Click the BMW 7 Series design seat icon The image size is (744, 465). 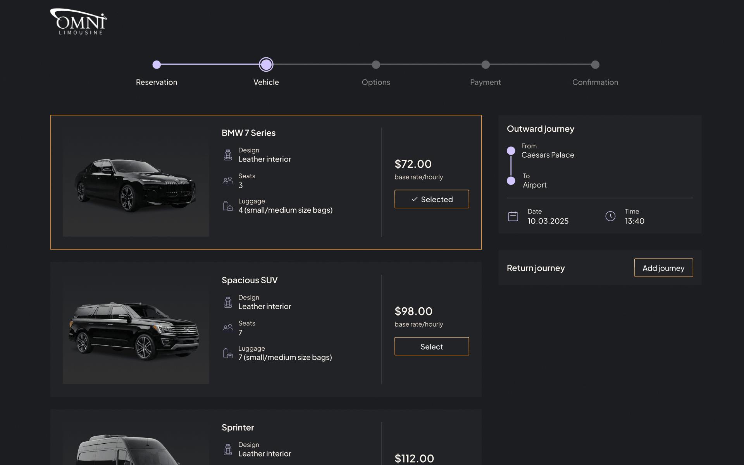tap(228, 155)
